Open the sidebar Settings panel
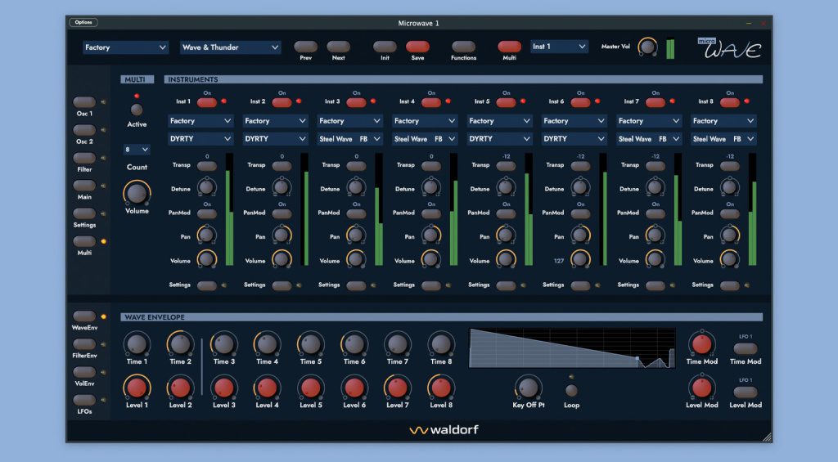Image resolution: width=838 pixels, height=462 pixels. point(84,213)
